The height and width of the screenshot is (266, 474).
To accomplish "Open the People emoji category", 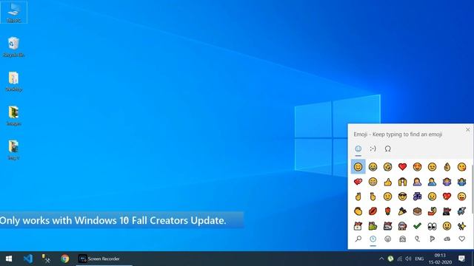I will click(402, 239).
